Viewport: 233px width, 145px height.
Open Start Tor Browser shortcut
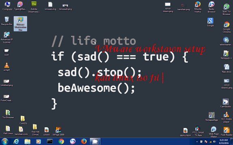tap(227, 10)
